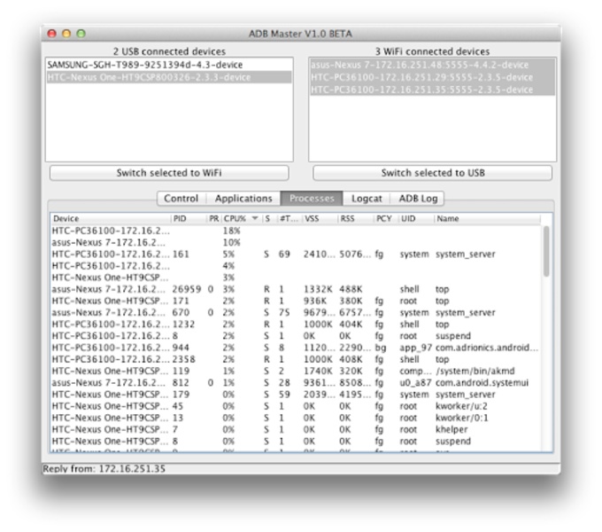This screenshot has width=602, height=532.
Task: Select /system/bin/akmd row PID 119
Action: coord(296,371)
